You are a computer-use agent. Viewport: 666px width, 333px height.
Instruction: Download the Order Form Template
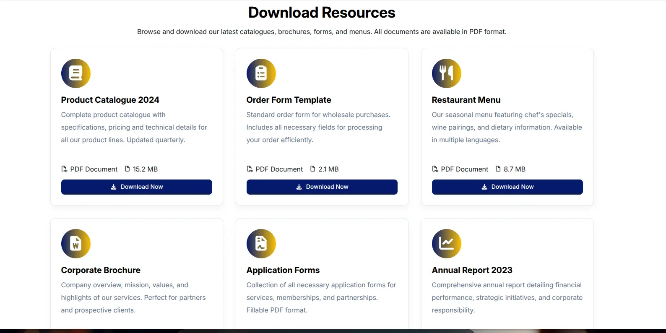click(x=322, y=187)
